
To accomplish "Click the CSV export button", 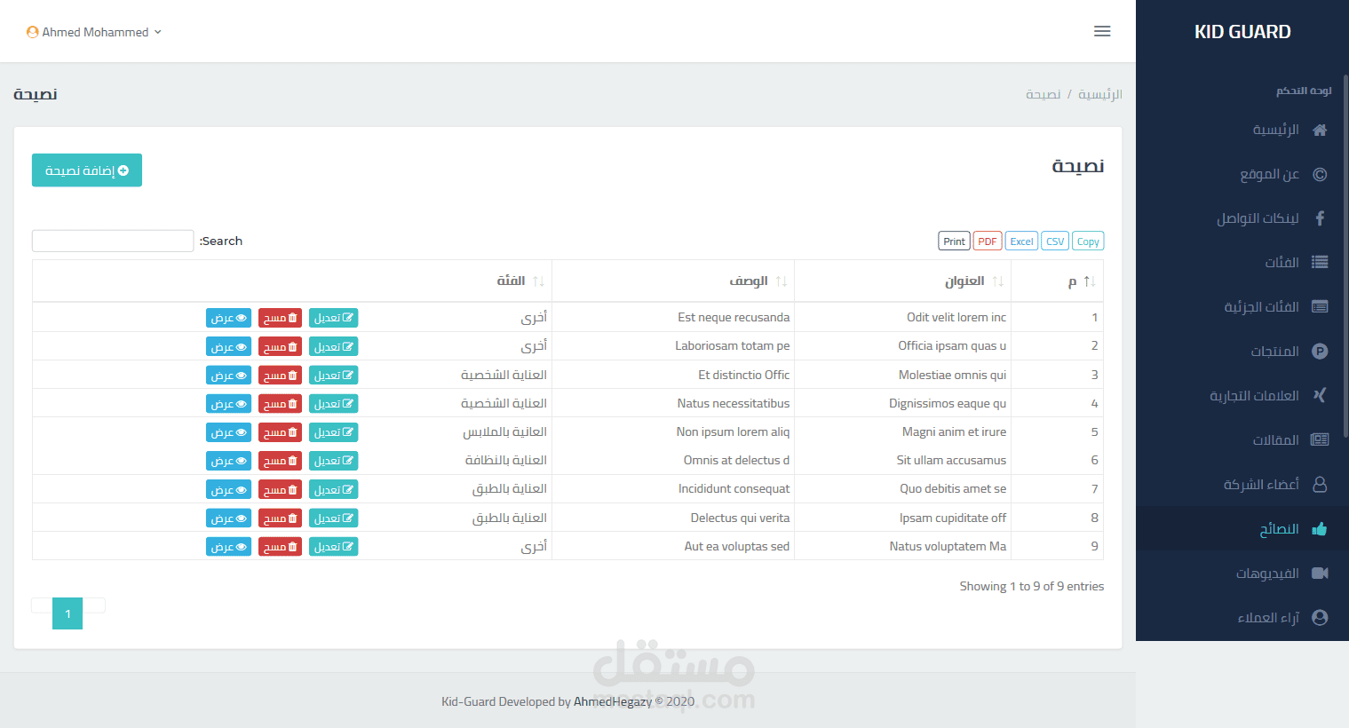I will [x=1055, y=241].
